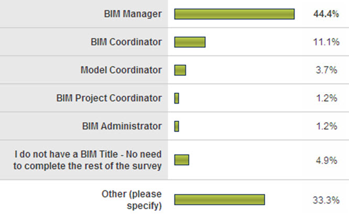This screenshot has height=216, width=349.
Task: Click the Model Coordinator bar
Action: 180,70
